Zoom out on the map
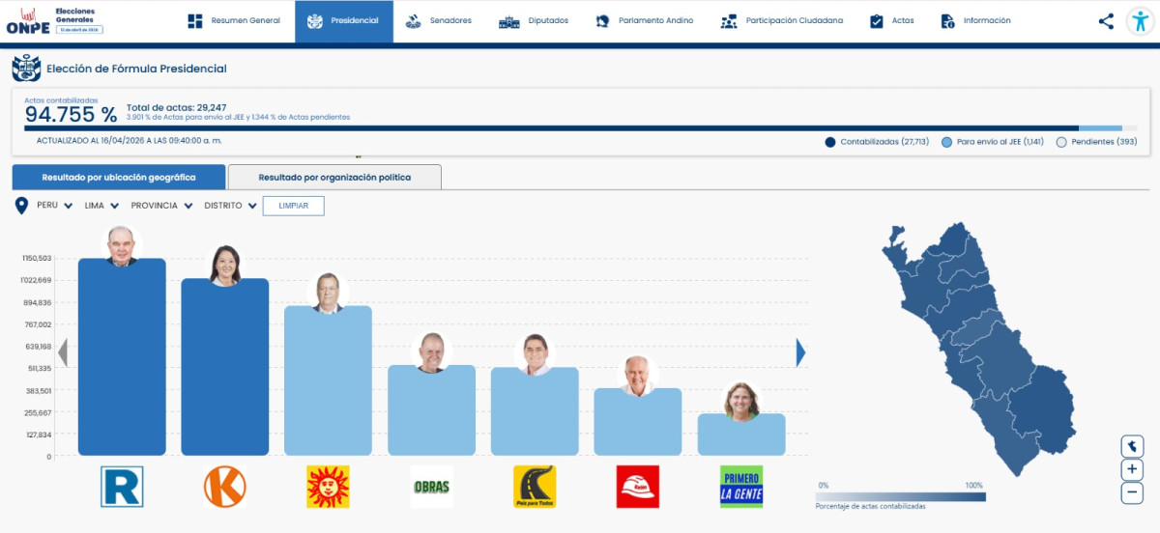Screen dimensions: 1160x533 click(1131, 492)
